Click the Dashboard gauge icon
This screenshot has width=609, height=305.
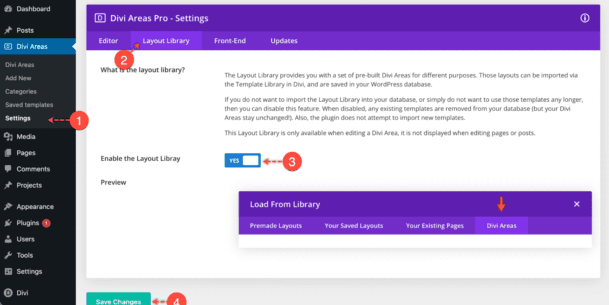8,9
